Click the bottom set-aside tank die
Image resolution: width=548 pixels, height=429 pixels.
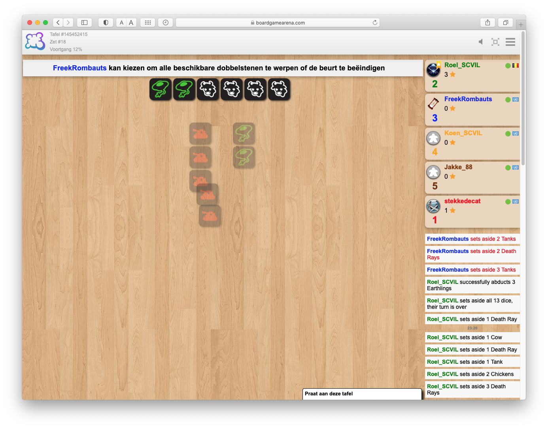[x=210, y=216]
